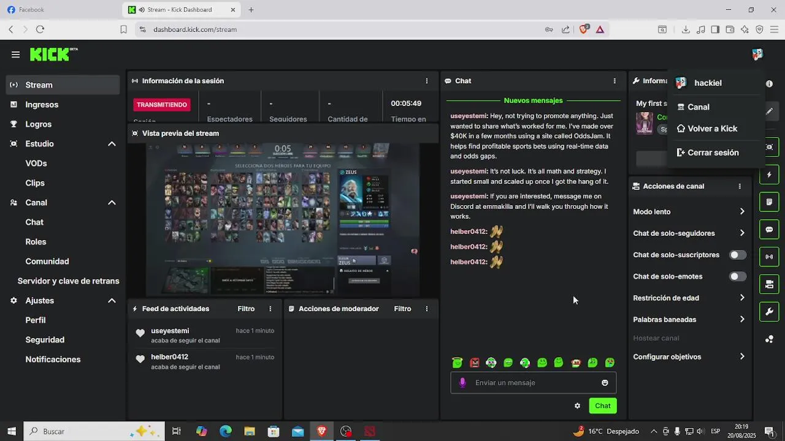The height and width of the screenshot is (441, 785).
Task: Open the Acciones de moderador three-dot menu
Action: point(427,309)
